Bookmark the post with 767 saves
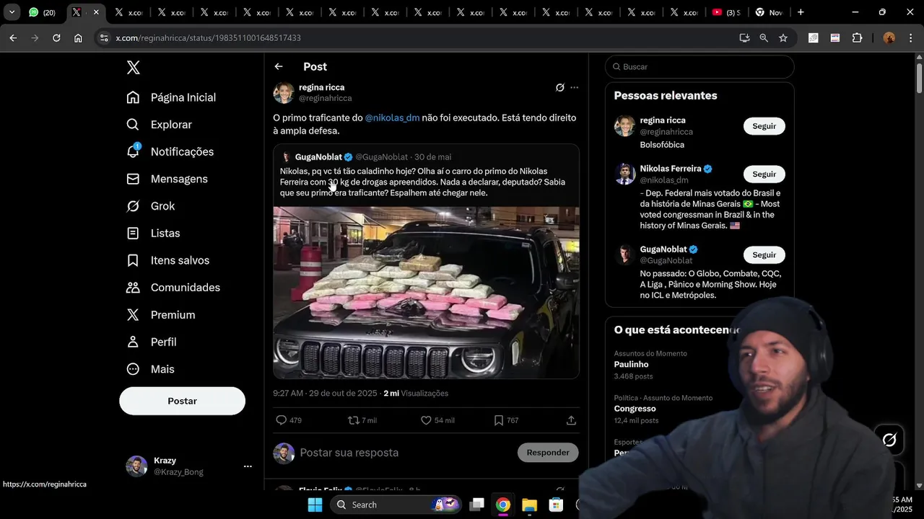924x519 pixels. tap(506, 420)
